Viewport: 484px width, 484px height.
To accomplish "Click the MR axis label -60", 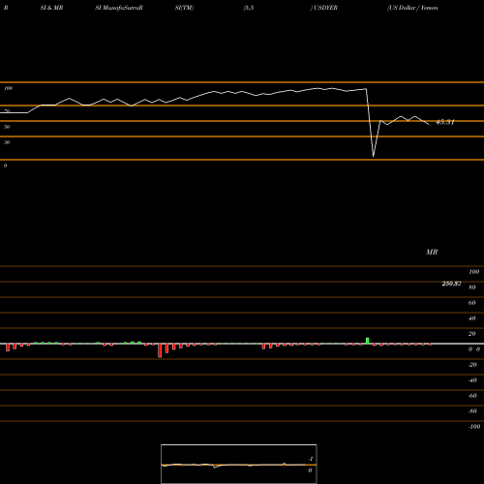I will pyautogui.click(x=472, y=396).
